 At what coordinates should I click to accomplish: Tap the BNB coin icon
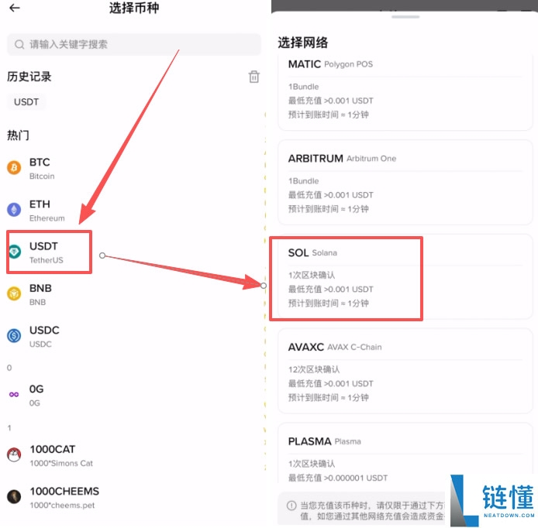pyautogui.click(x=14, y=293)
